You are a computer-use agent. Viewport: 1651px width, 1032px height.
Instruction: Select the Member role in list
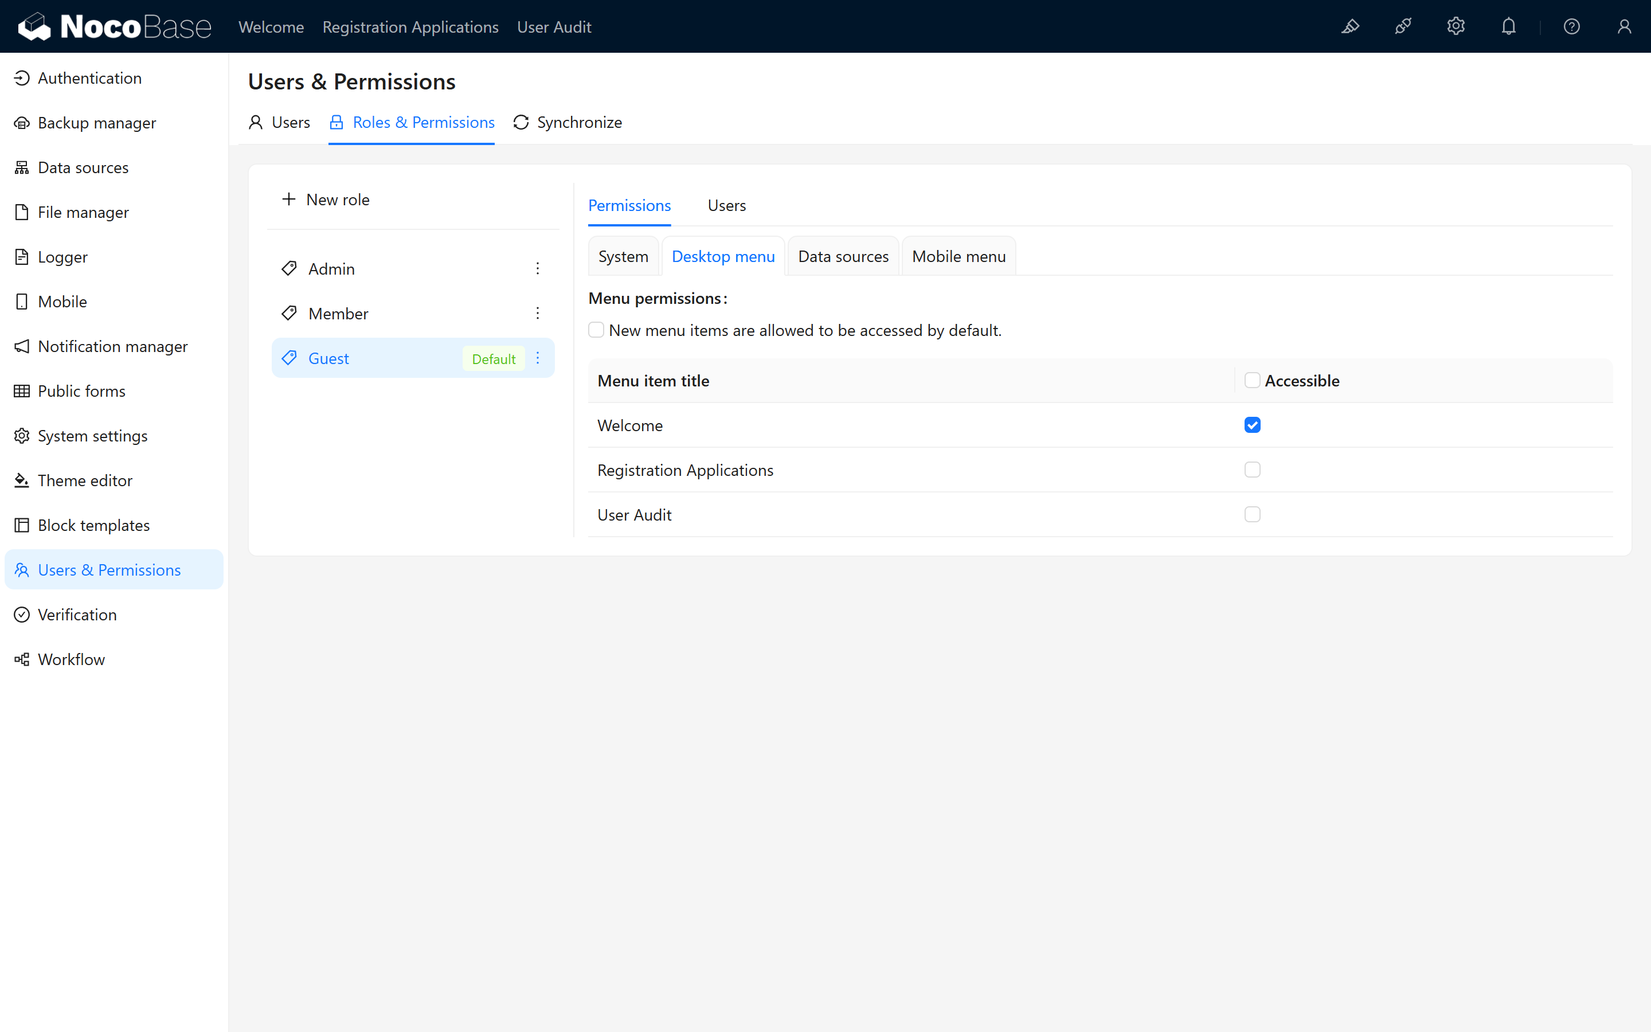point(338,313)
